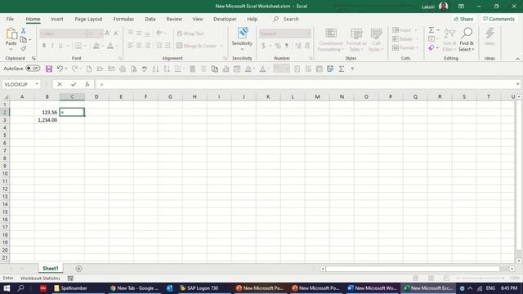Click Workbook Statistics in status bar
Image resolution: width=523 pixels, height=294 pixels.
point(40,278)
